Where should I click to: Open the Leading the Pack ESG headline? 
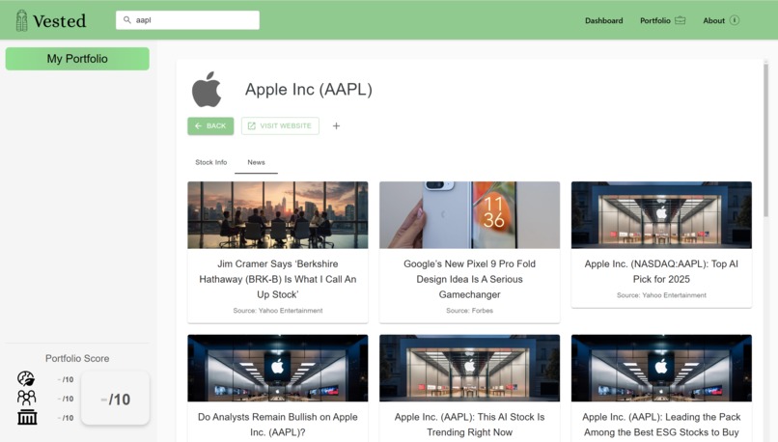click(x=661, y=425)
